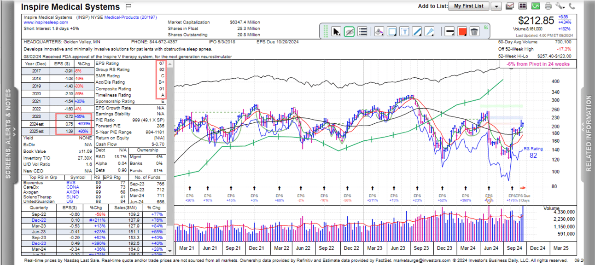
Task: Open the line style dropdown
Action: 450,31
